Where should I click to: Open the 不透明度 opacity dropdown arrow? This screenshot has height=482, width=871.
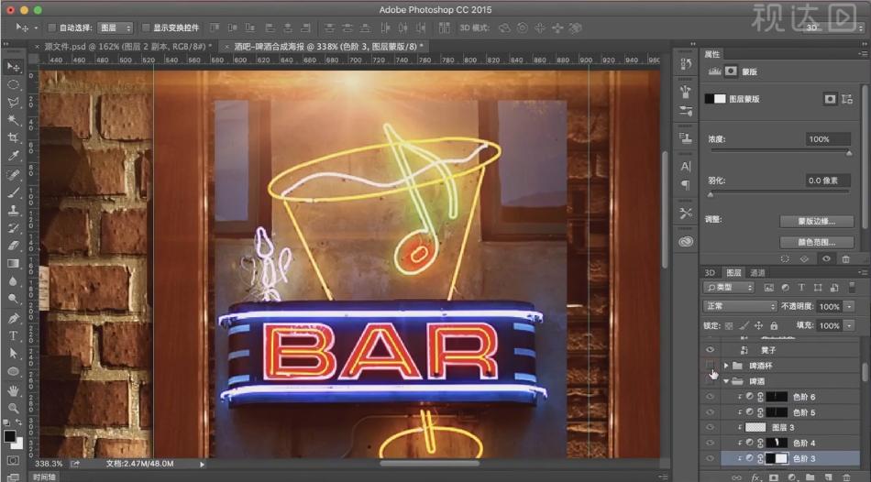point(849,306)
